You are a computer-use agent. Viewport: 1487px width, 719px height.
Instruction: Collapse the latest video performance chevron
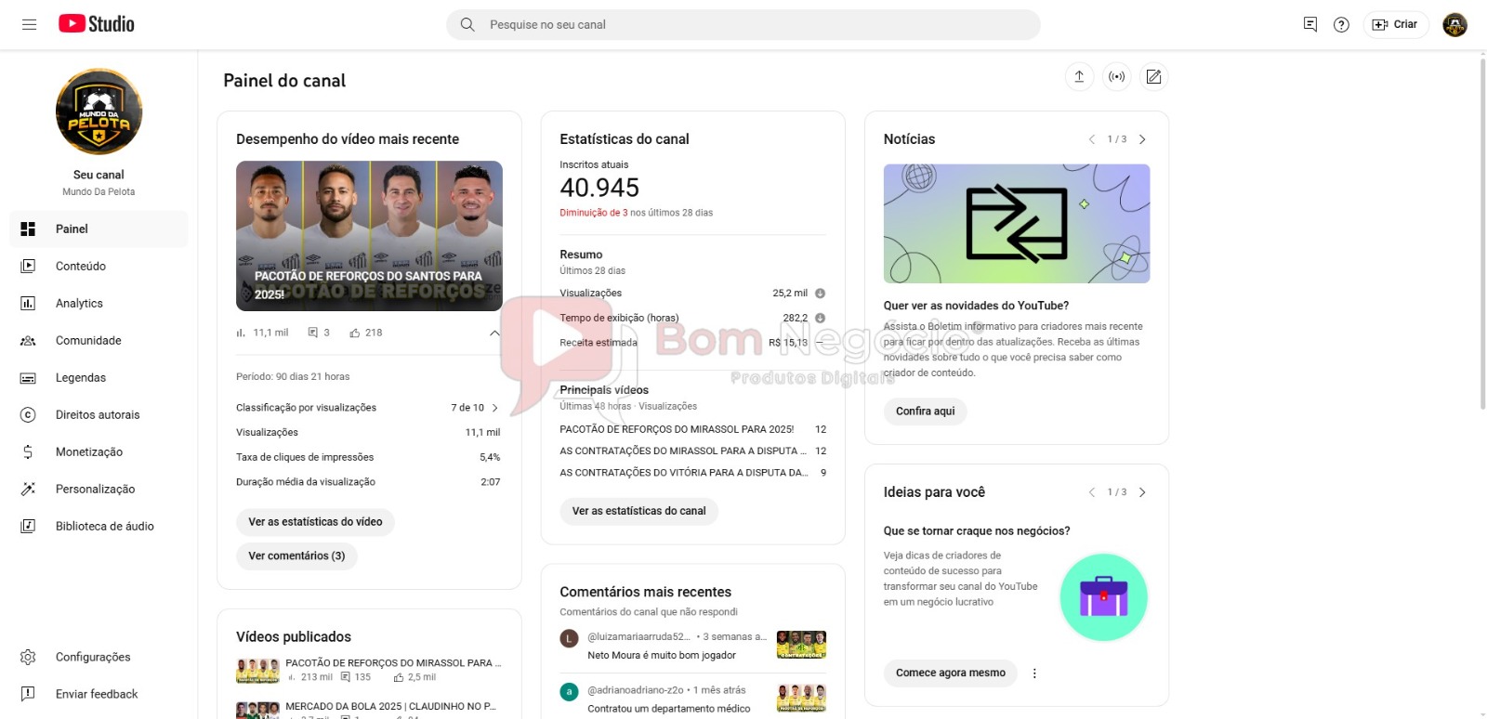494,333
